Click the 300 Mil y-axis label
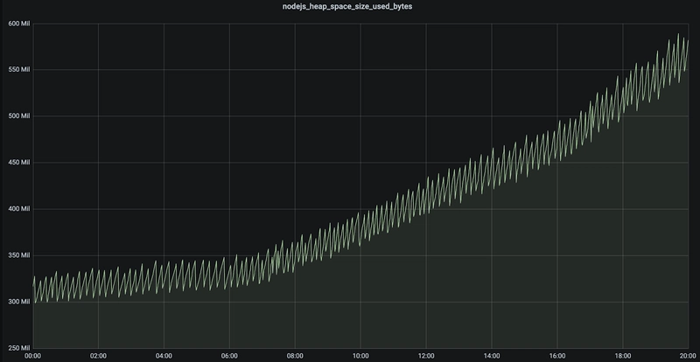 pos(18,302)
